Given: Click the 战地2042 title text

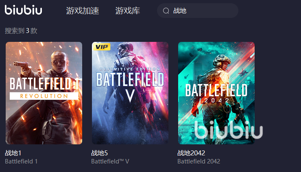Looking at the screenshot, I should [191, 153].
